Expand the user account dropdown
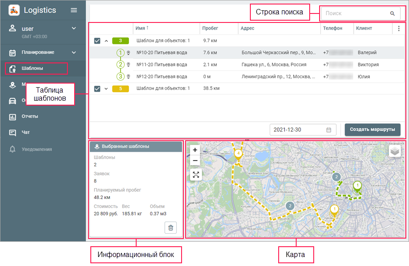Image resolution: width=409 pixels, height=266 pixels. [74, 29]
